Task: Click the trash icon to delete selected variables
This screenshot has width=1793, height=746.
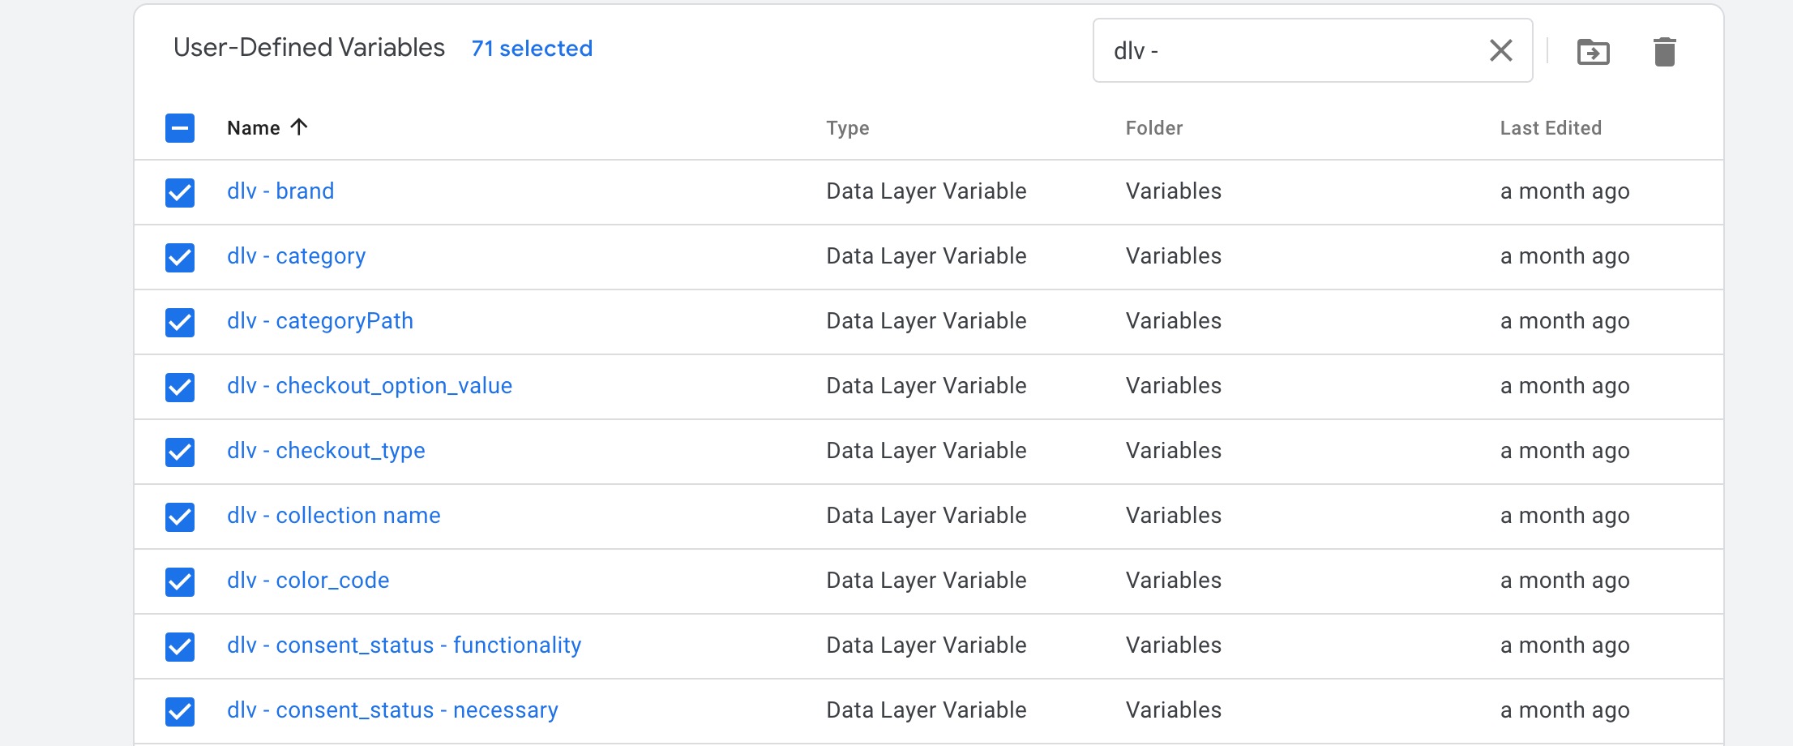Action: tap(1665, 51)
